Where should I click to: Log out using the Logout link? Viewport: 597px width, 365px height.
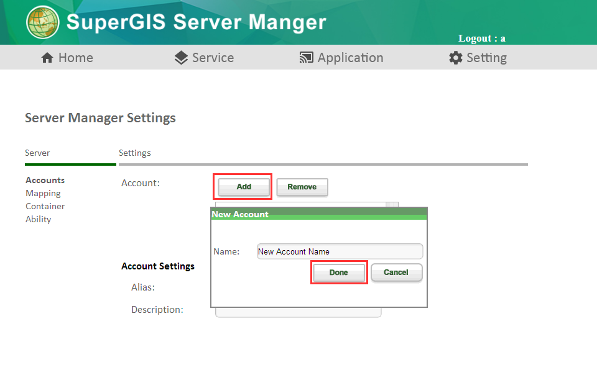pos(481,38)
